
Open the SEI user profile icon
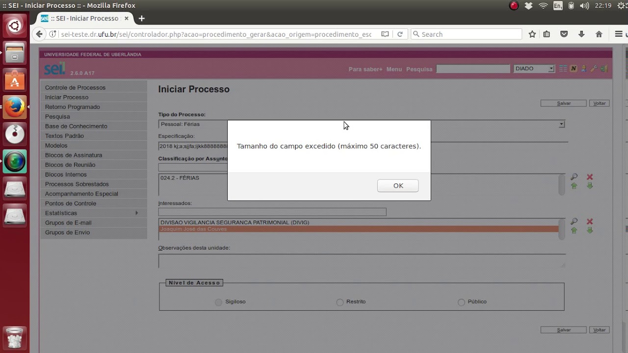(x=583, y=69)
